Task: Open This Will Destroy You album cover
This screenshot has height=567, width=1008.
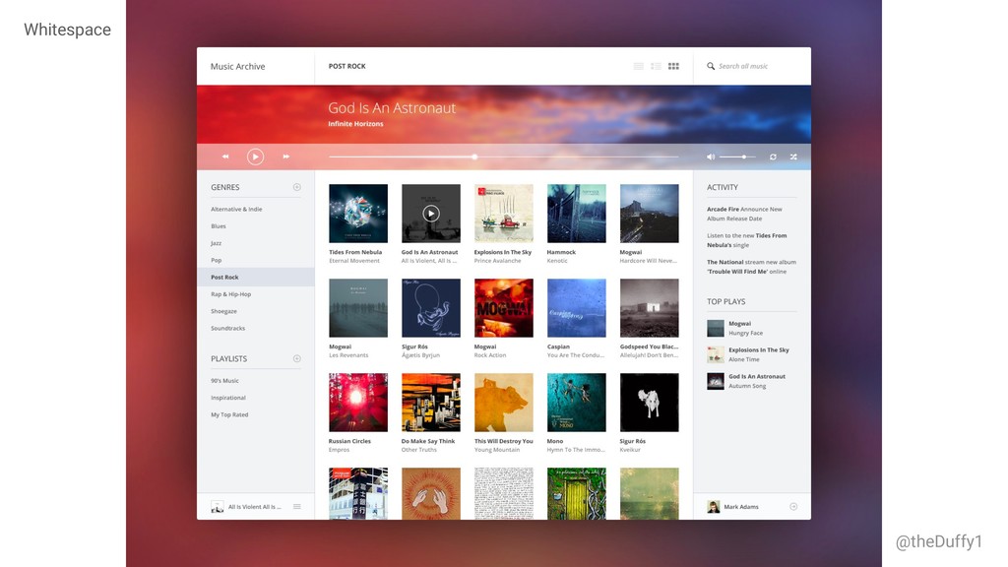Action: coord(504,403)
